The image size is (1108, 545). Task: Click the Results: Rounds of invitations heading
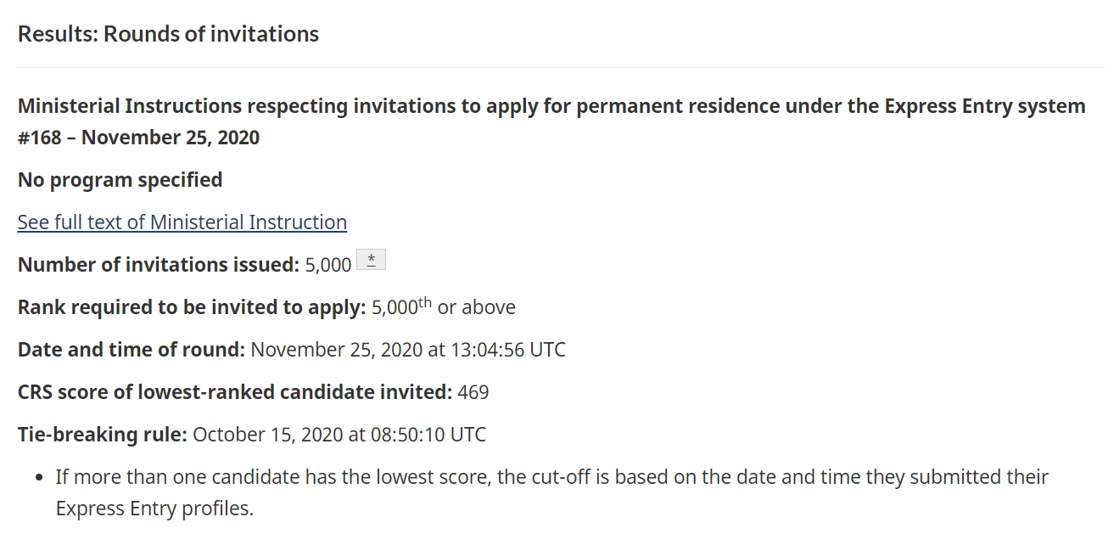point(169,34)
